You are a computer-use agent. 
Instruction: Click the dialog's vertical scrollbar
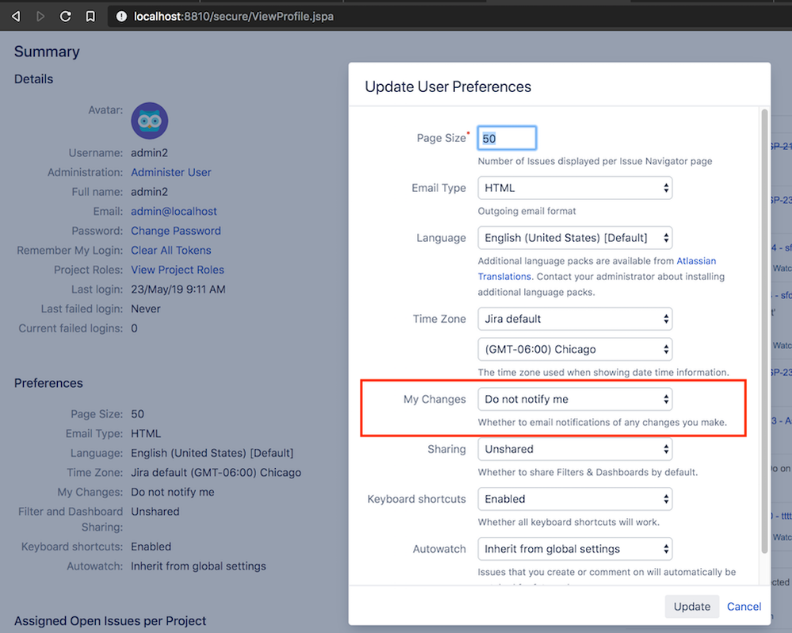coord(765,331)
